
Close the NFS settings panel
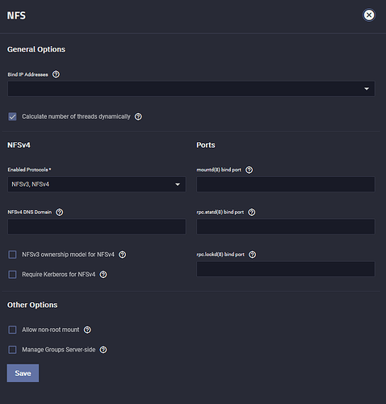369,15
